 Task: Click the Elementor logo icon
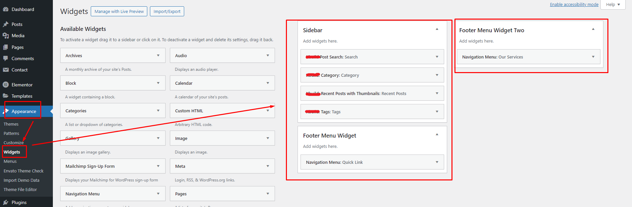tap(6, 85)
